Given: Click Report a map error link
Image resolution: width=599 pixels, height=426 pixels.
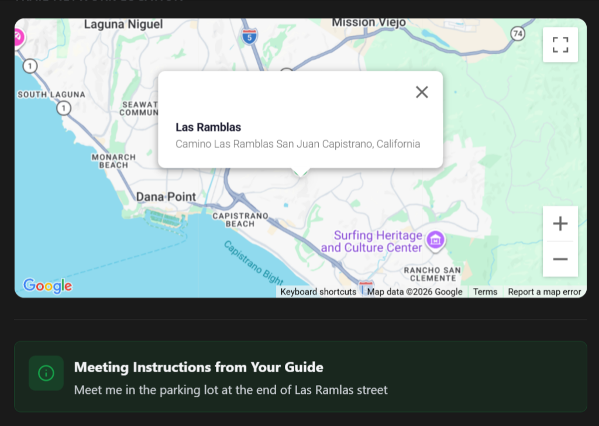Looking at the screenshot, I should click(544, 291).
